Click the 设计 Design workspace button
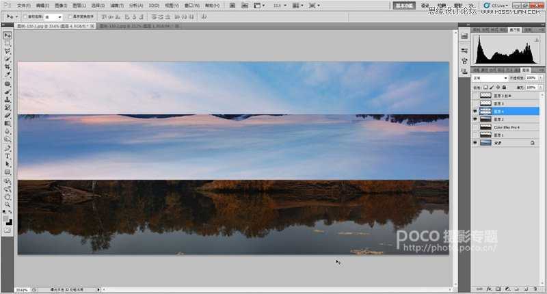 [425, 5]
